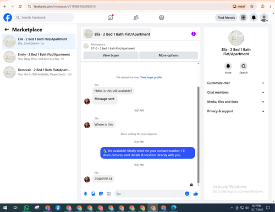Focus the Aa message input field
The width and height of the screenshot is (275, 212).
[x=149, y=193]
